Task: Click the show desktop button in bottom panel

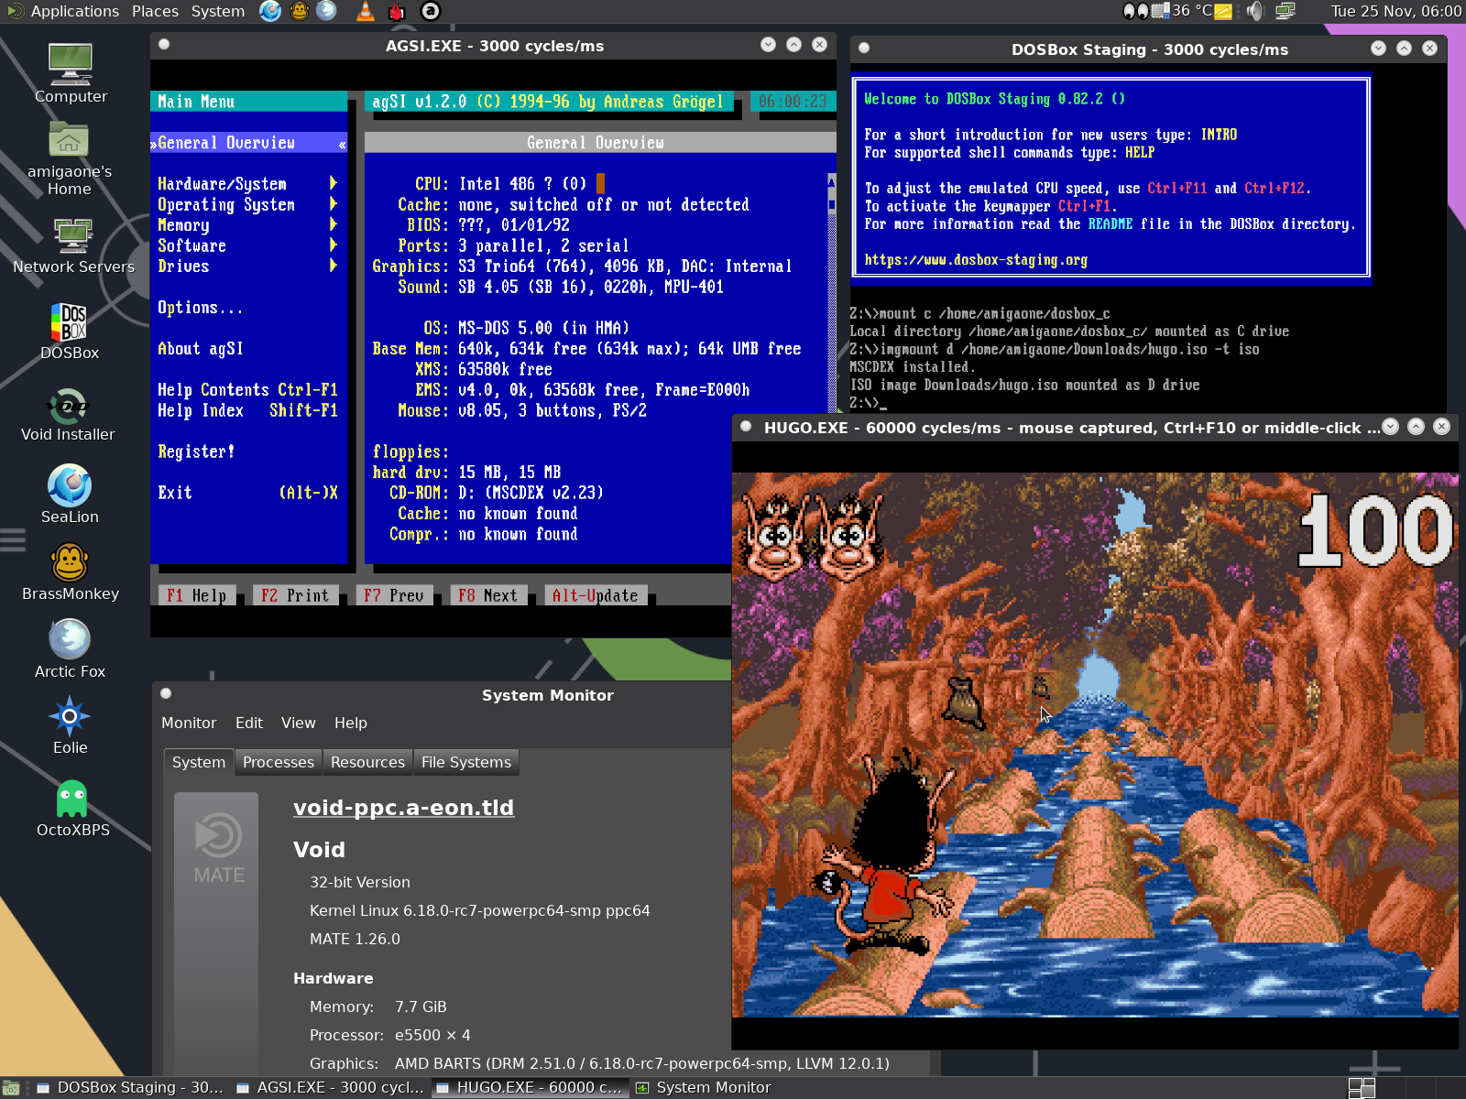Action: [x=11, y=1088]
